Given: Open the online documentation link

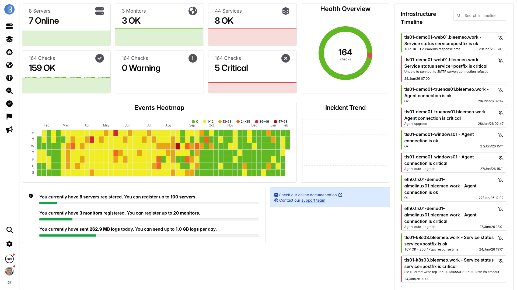Looking at the screenshot, I should (x=317, y=195).
